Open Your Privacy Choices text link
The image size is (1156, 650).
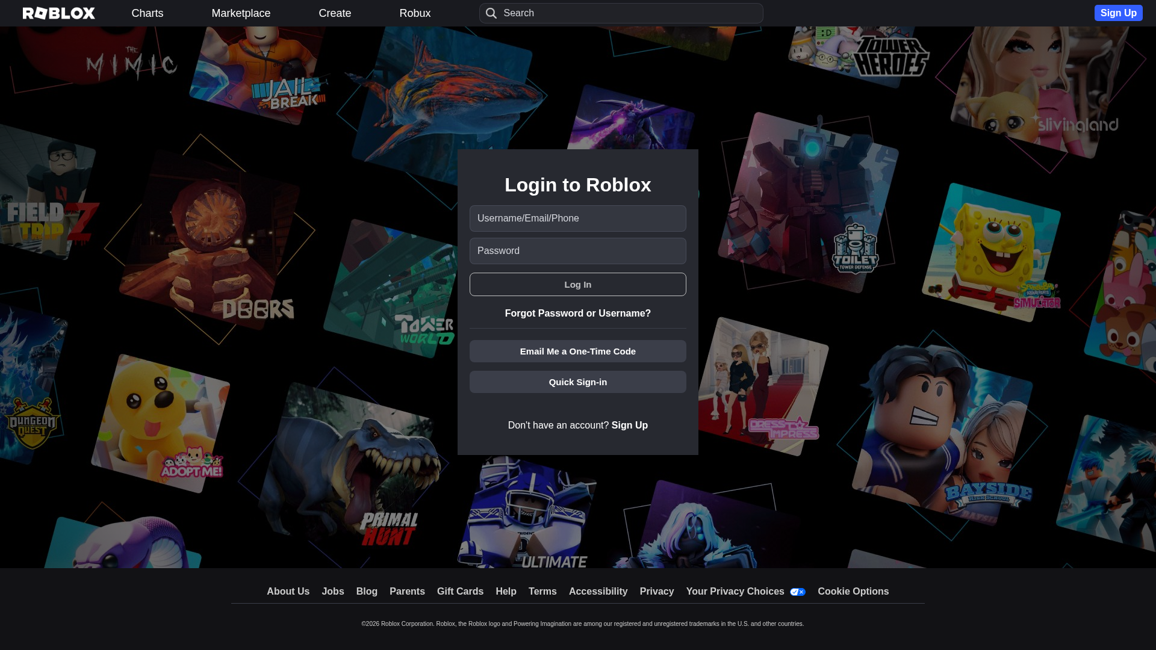coord(735,592)
